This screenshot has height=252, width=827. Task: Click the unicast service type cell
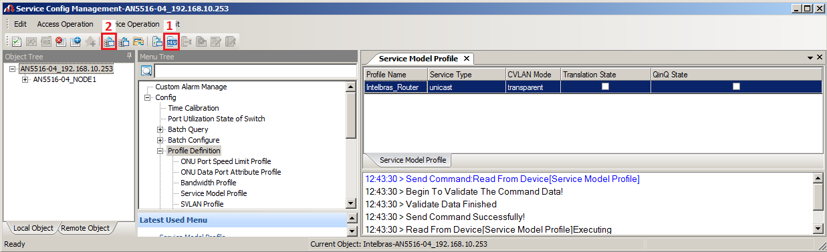(x=466, y=87)
